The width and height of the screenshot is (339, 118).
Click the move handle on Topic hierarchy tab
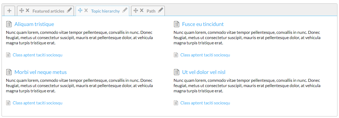point(80,10)
